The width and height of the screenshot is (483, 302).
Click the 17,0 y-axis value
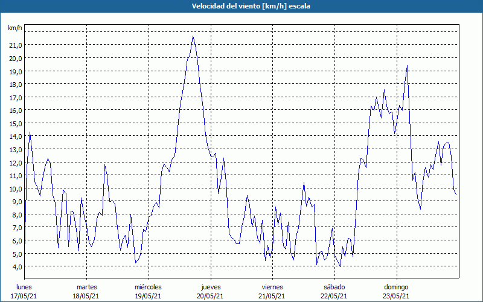click(x=16, y=97)
